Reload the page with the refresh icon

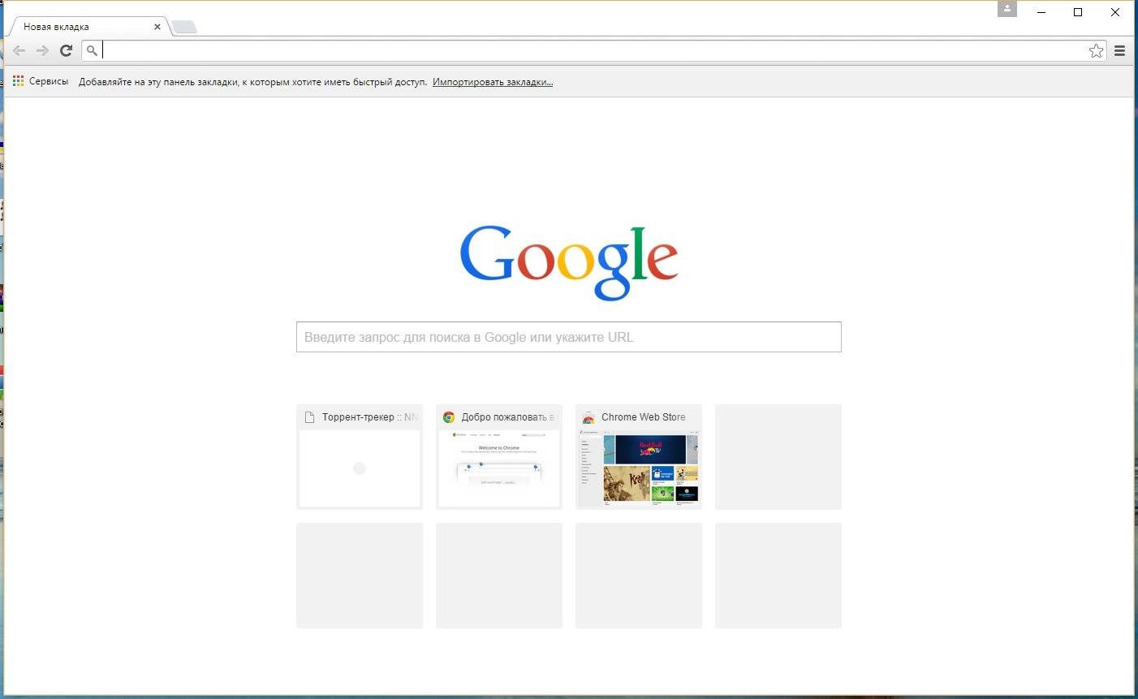[x=67, y=50]
